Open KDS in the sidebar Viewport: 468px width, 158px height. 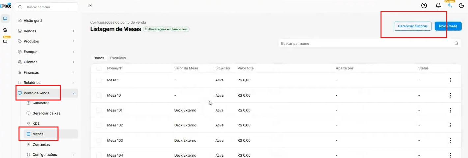pyautogui.click(x=36, y=124)
